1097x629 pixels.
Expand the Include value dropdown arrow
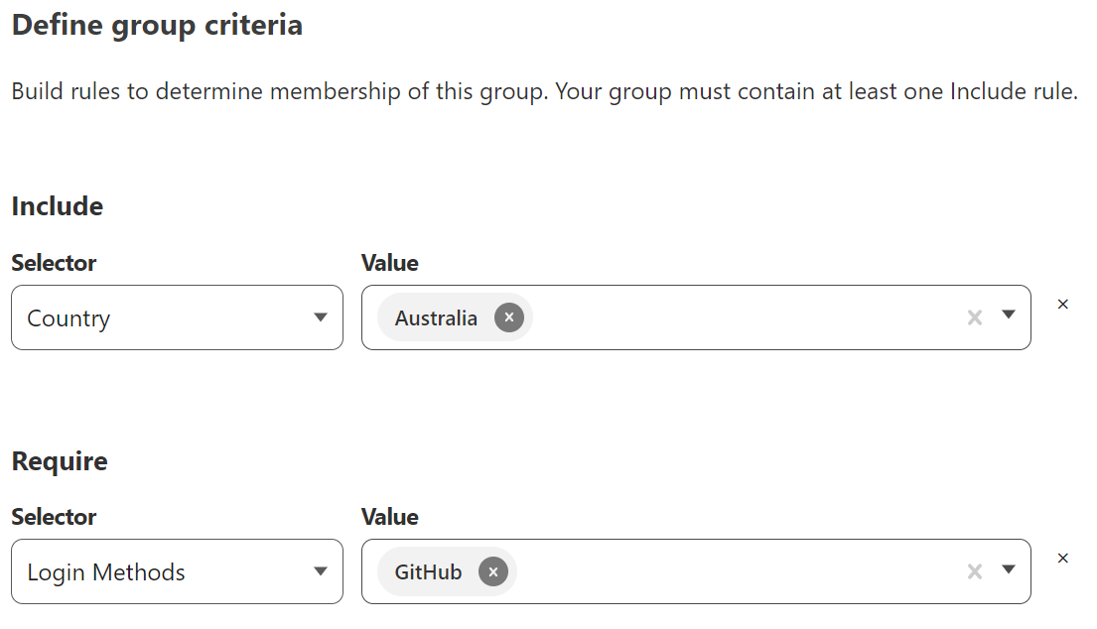coord(1009,316)
